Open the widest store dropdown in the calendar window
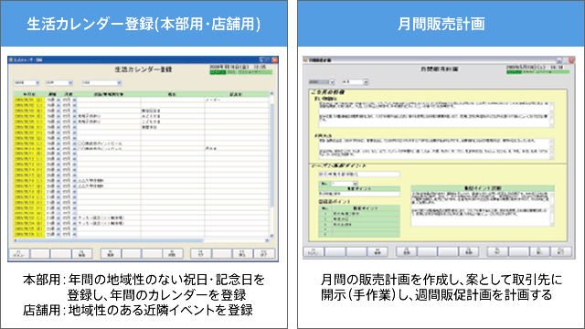Viewport: 585px width, 329px height. click(x=101, y=83)
